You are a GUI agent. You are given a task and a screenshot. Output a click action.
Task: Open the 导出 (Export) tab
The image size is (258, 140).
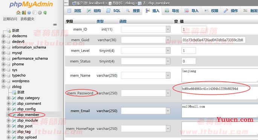coord(172,11)
